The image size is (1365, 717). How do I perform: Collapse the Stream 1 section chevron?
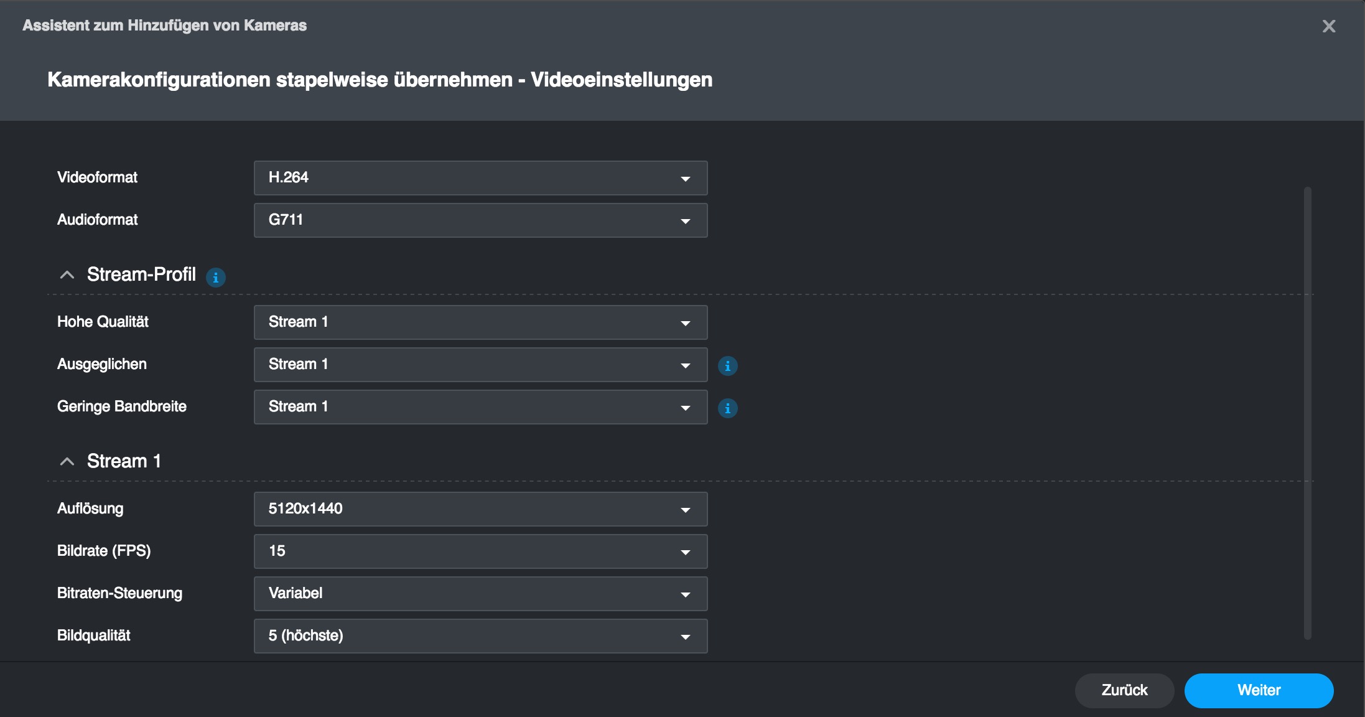[67, 462]
